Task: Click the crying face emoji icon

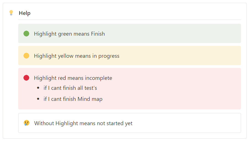Action: pyautogui.click(x=26, y=123)
